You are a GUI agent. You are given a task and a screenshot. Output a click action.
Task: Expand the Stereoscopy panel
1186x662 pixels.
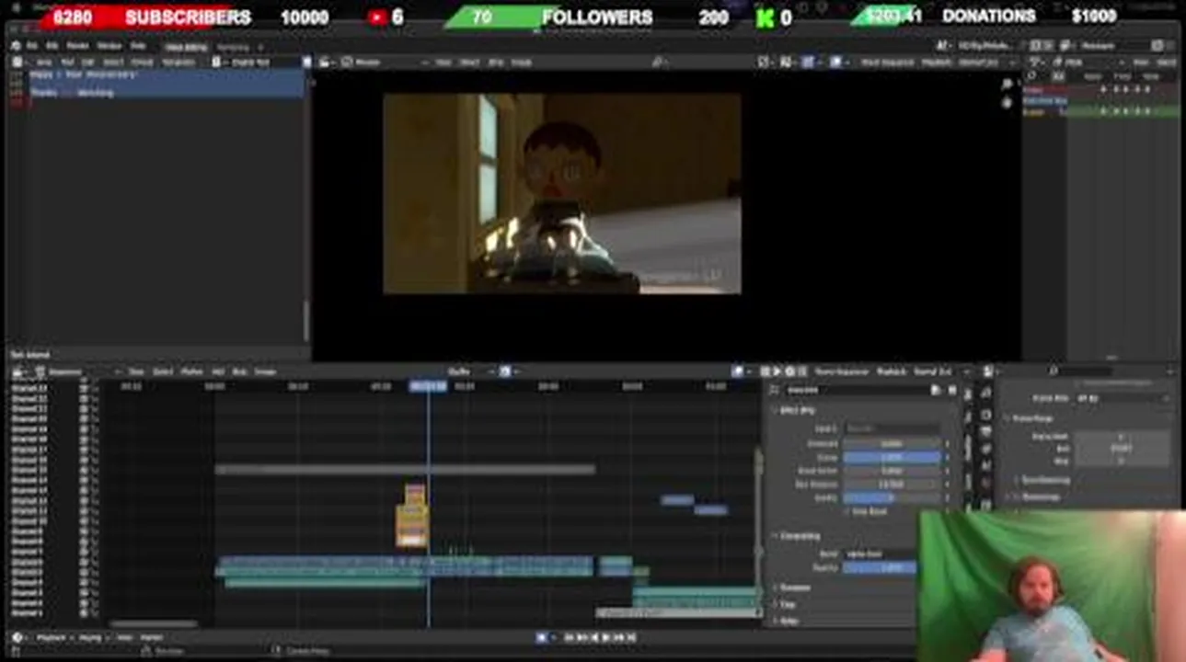(1040, 496)
